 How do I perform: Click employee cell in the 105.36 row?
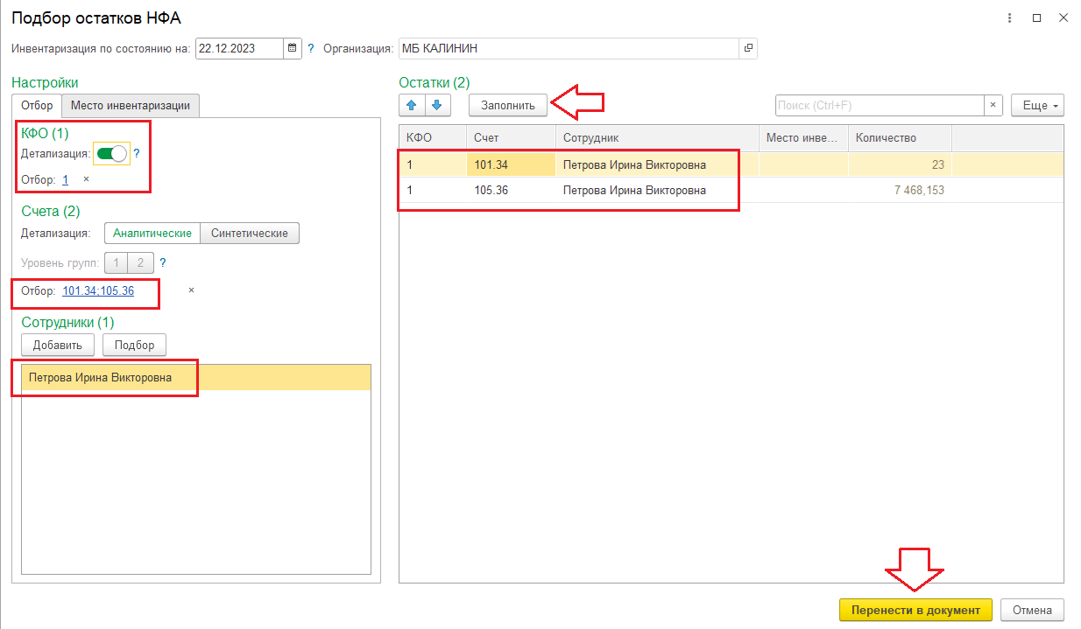pos(657,190)
